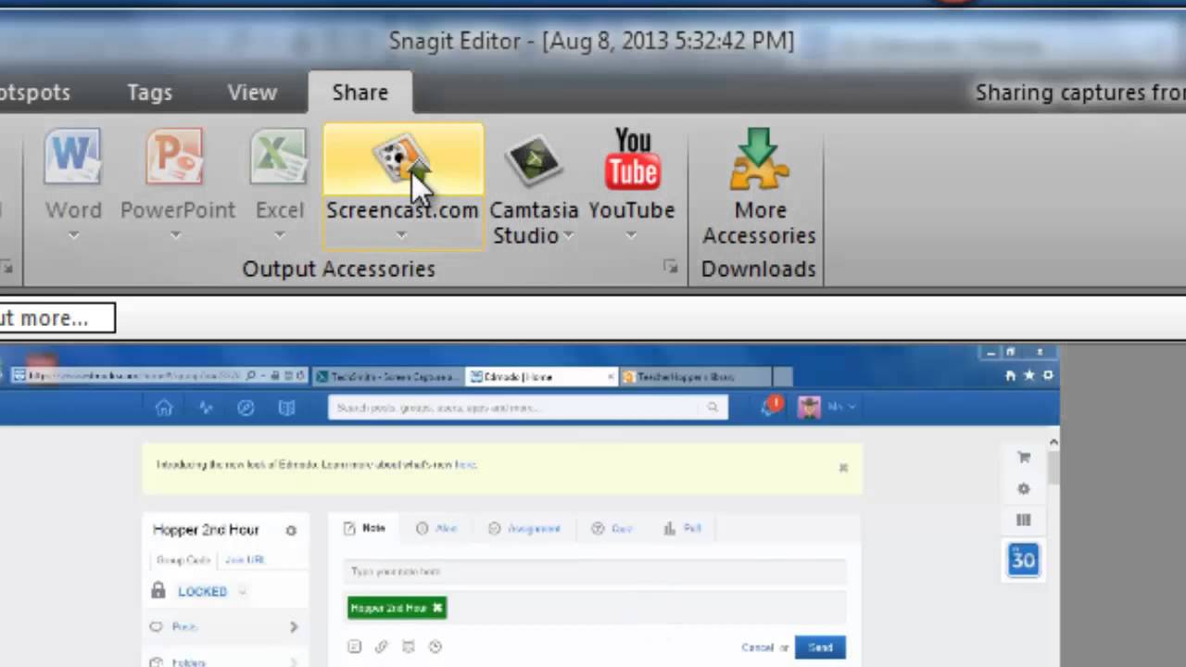Image resolution: width=1186 pixels, height=667 pixels.
Task: Click the Edmodo library book icon
Action: point(287,408)
